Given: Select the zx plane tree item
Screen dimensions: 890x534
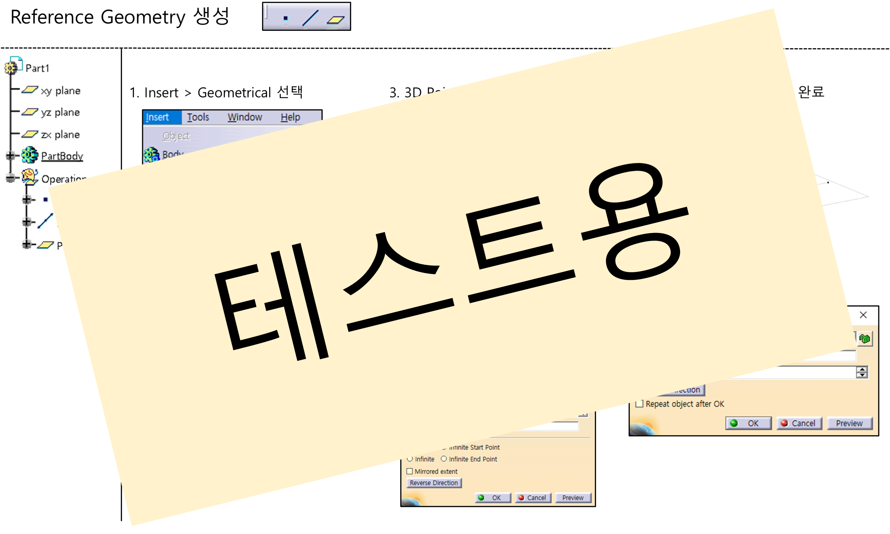Looking at the screenshot, I should click(x=60, y=135).
